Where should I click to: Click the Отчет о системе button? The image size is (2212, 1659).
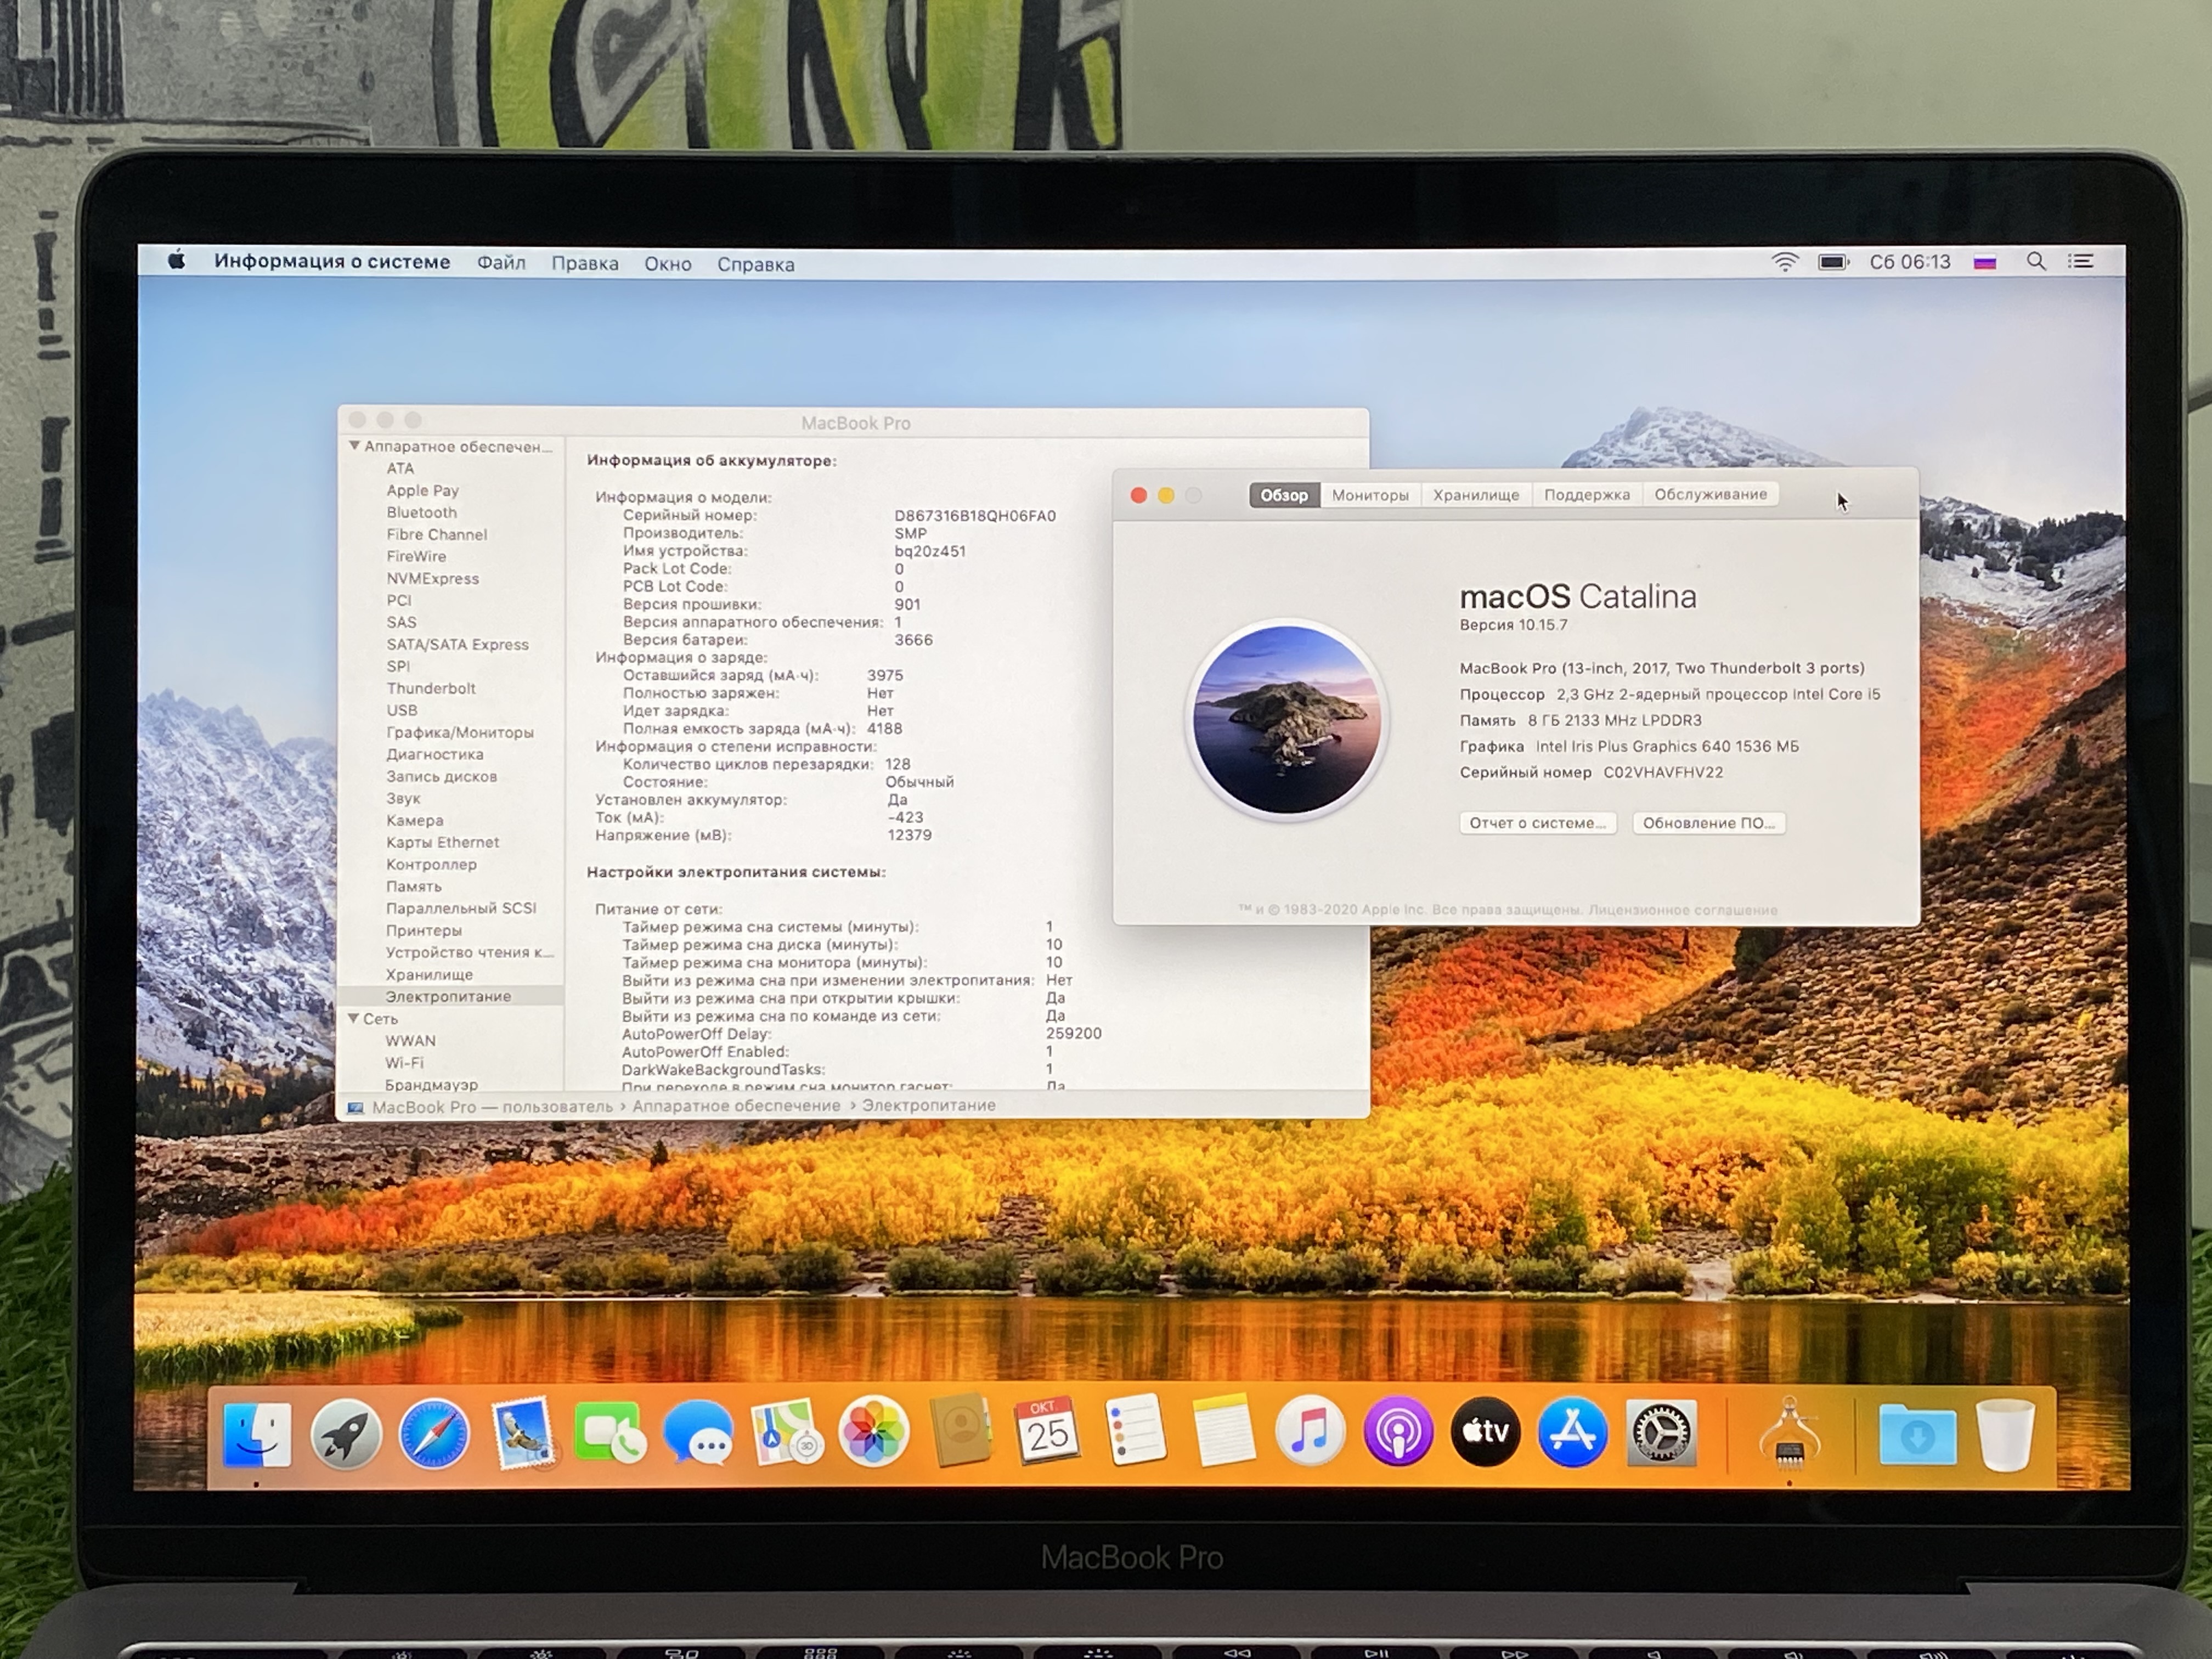pos(1537,823)
